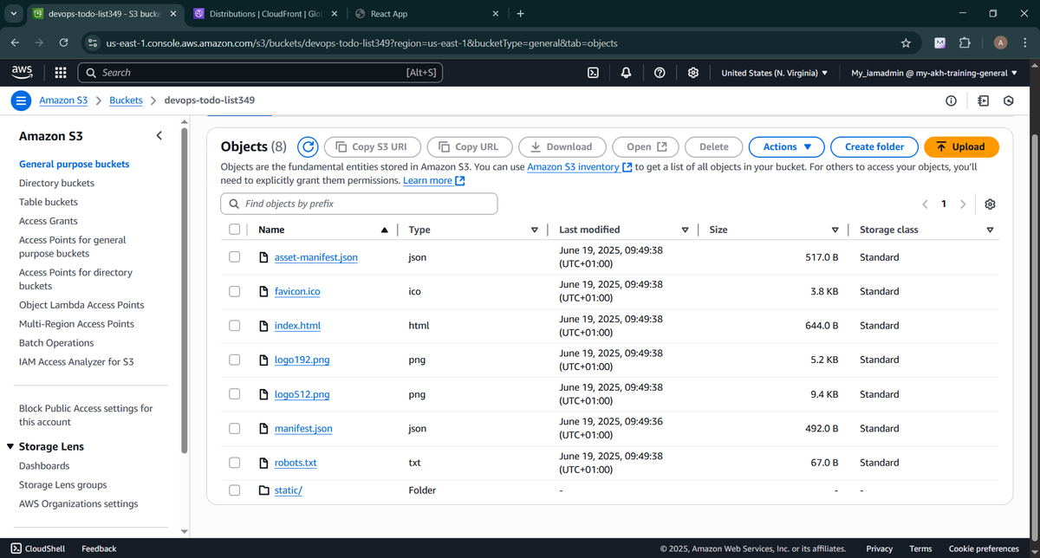Collapse the Amazon S3 side panel arrow

(x=159, y=136)
